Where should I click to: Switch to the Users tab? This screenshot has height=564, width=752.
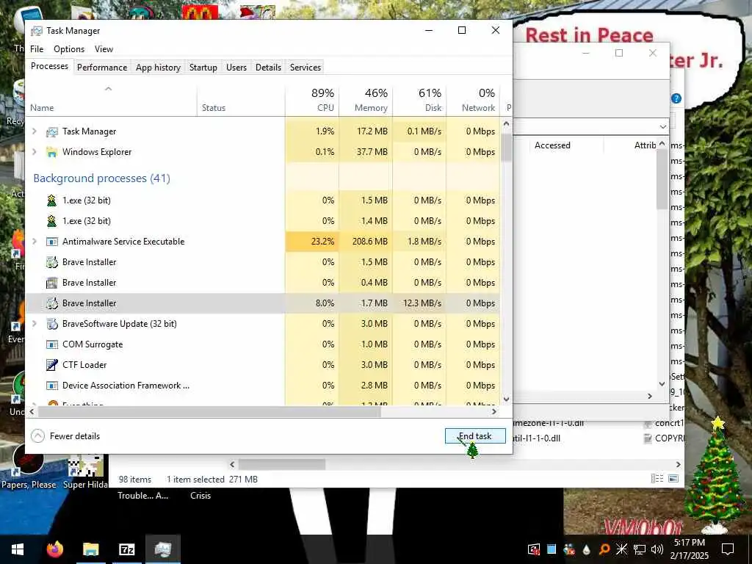point(236,67)
